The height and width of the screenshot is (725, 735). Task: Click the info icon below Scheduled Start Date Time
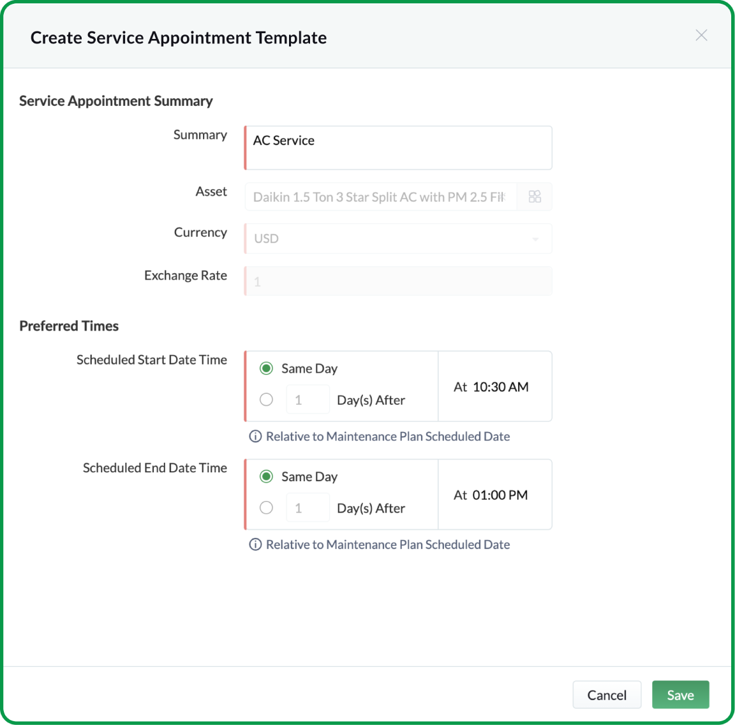[255, 437]
